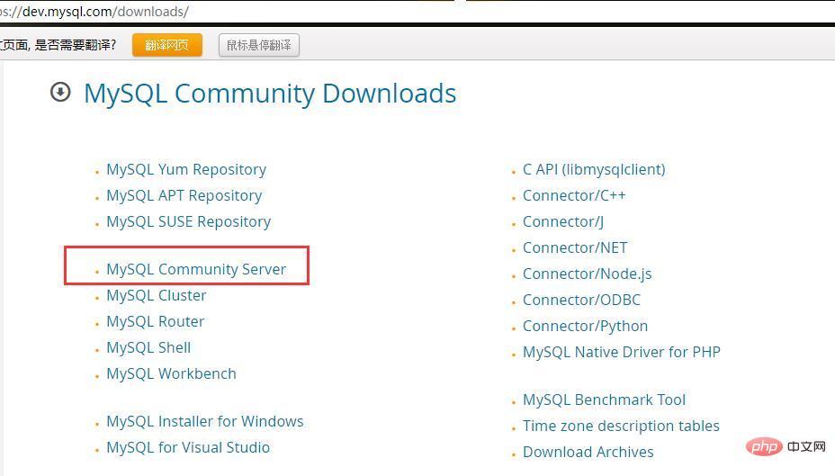The width and height of the screenshot is (835, 476).
Task: Open C API (libmysqlclient) link
Action: pyautogui.click(x=594, y=169)
